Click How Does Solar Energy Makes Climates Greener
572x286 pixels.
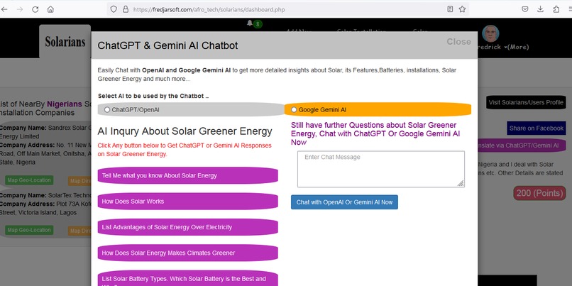pos(187,253)
